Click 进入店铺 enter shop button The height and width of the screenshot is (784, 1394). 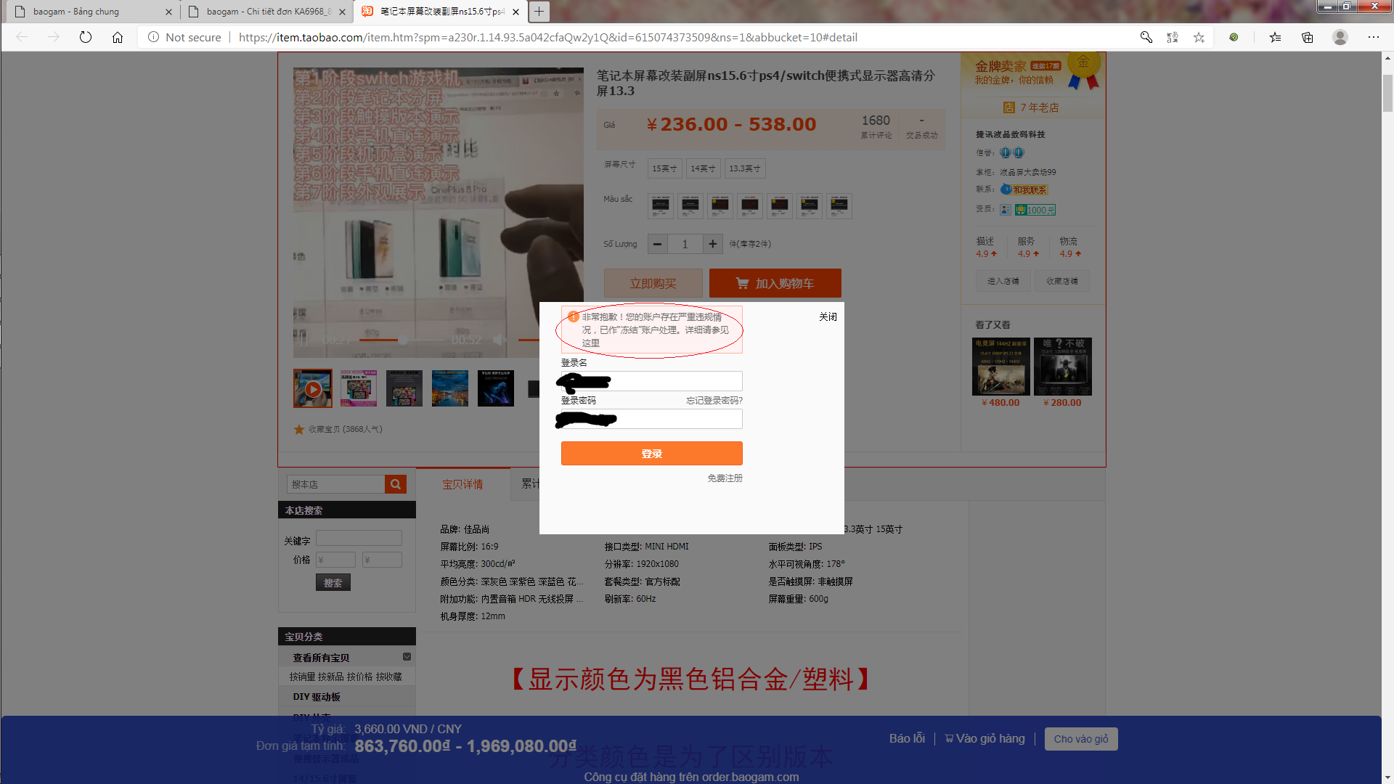[1003, 281]
